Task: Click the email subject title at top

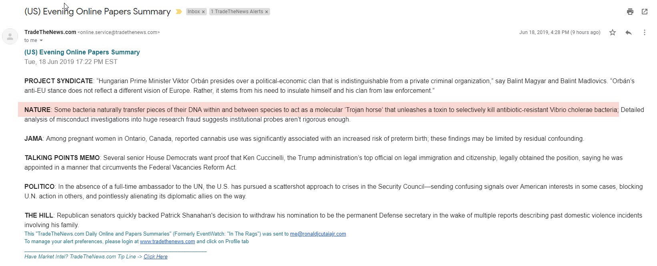Action: 98,12
